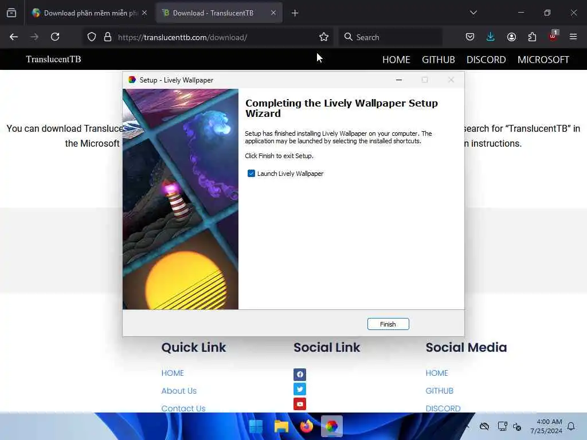Open File Explorer from the taskbar

pos(281,426)
